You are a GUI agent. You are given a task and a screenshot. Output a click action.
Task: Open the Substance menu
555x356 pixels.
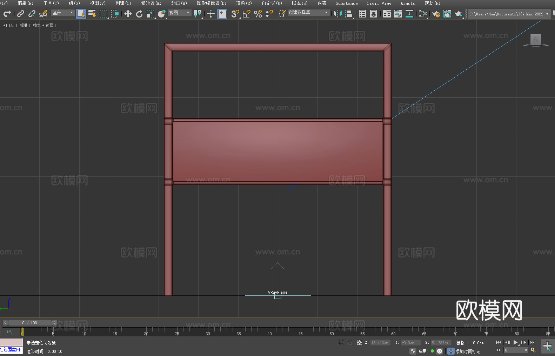click(347, 4)
